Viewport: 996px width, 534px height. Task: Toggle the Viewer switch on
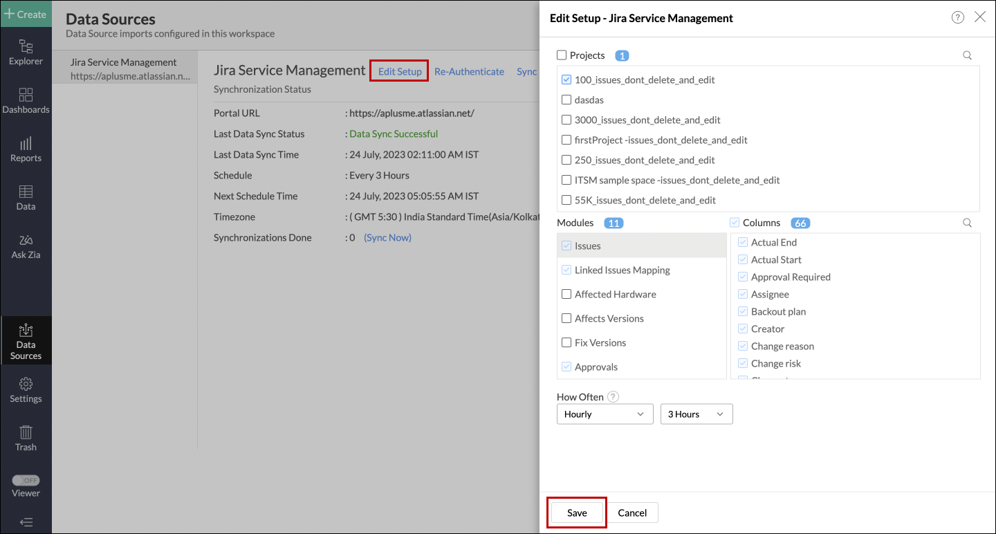coord(26,479)
